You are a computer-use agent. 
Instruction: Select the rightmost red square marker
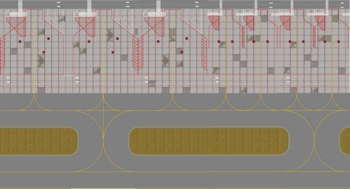(339, 41)
